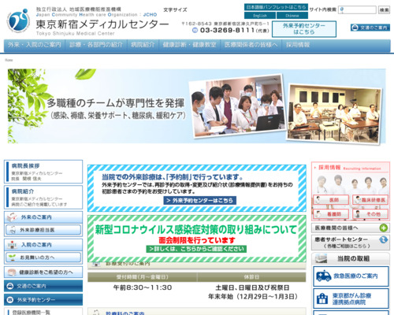
Task: Click 診療科のご案内 heading
Action: point(125,313)
